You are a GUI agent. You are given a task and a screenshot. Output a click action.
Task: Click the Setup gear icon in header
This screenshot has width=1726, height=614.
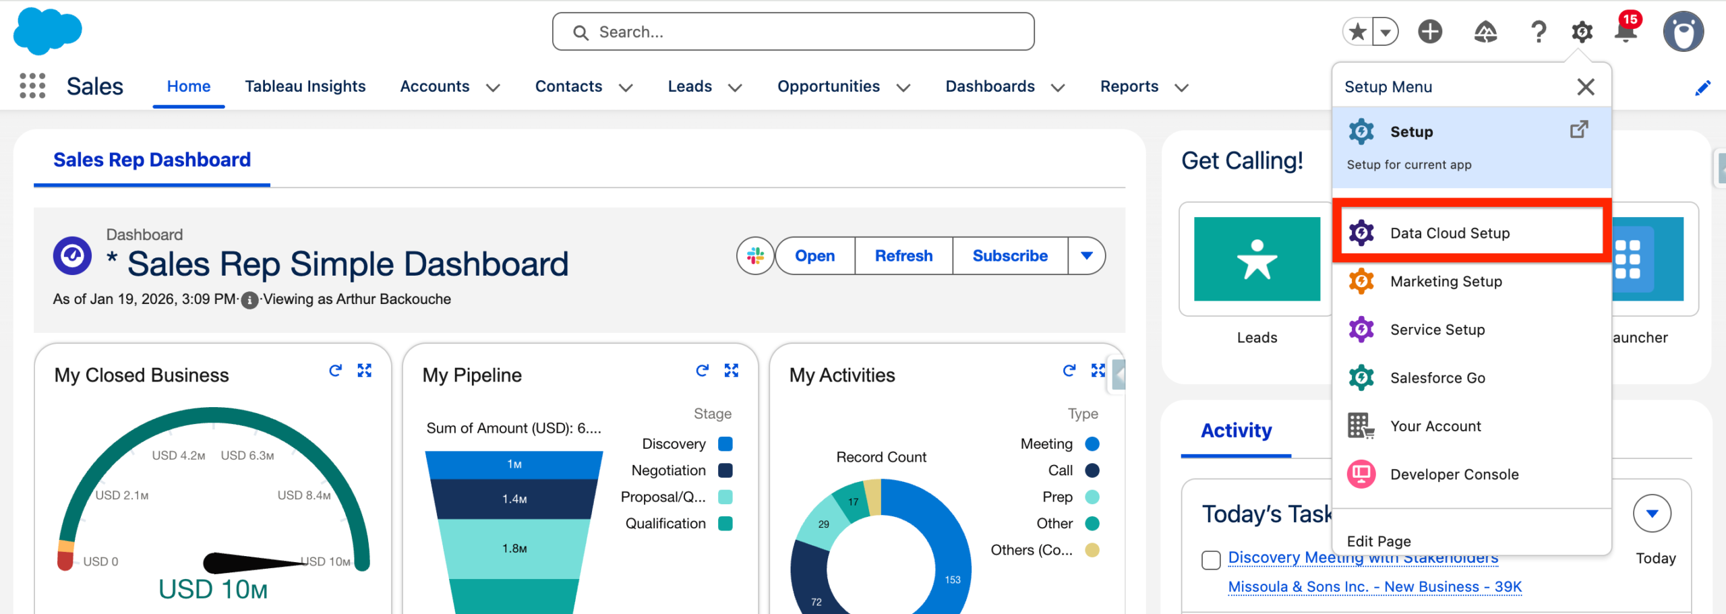(1582, 31)
